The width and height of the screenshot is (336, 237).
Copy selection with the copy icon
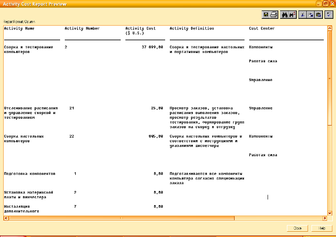(x=310, y=15)
